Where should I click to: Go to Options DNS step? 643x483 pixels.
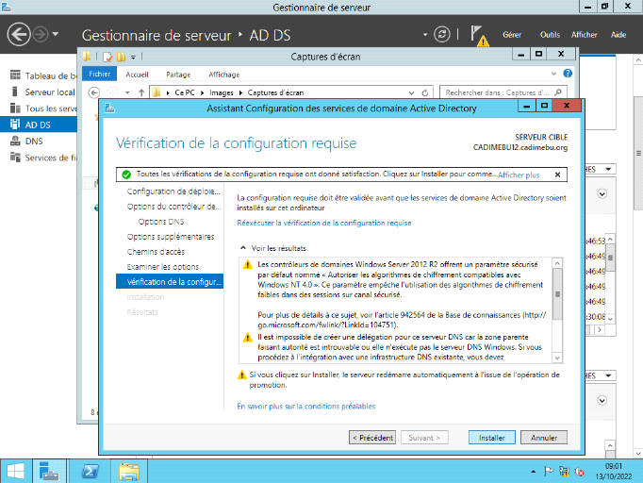tap(160, 222)
